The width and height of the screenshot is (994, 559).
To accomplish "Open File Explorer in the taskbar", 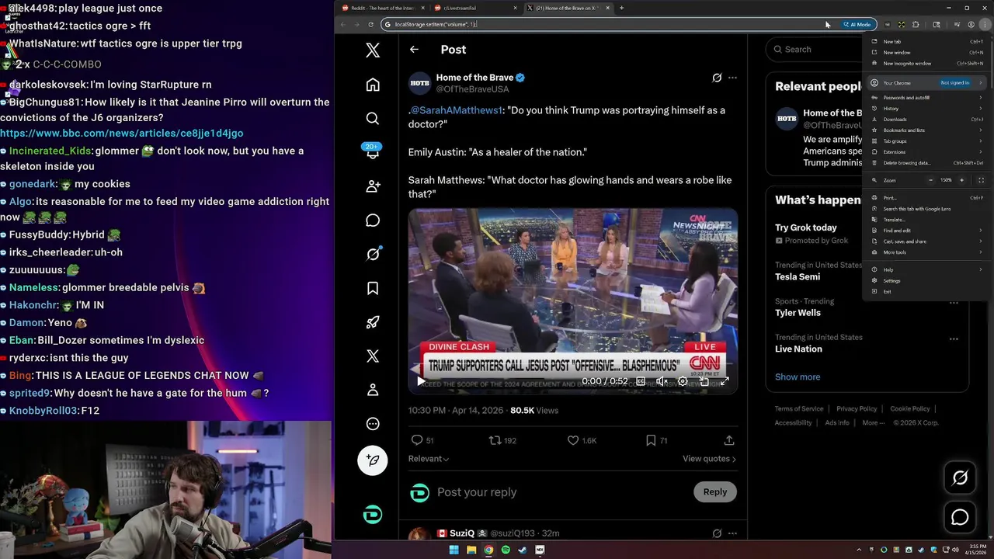I will pos(471,550).
